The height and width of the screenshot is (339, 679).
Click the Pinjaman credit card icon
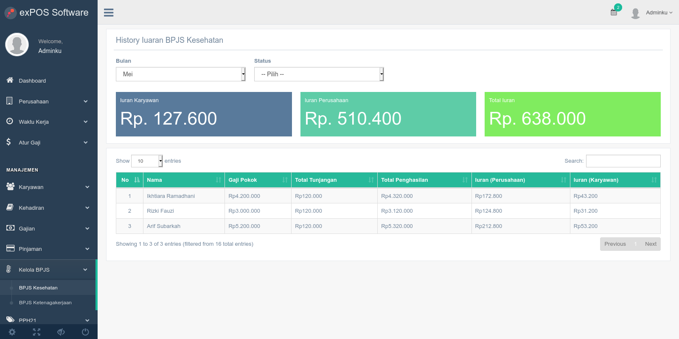tap(11, 248)
